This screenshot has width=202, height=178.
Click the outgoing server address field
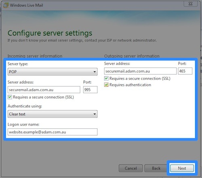tap(140, 71)
